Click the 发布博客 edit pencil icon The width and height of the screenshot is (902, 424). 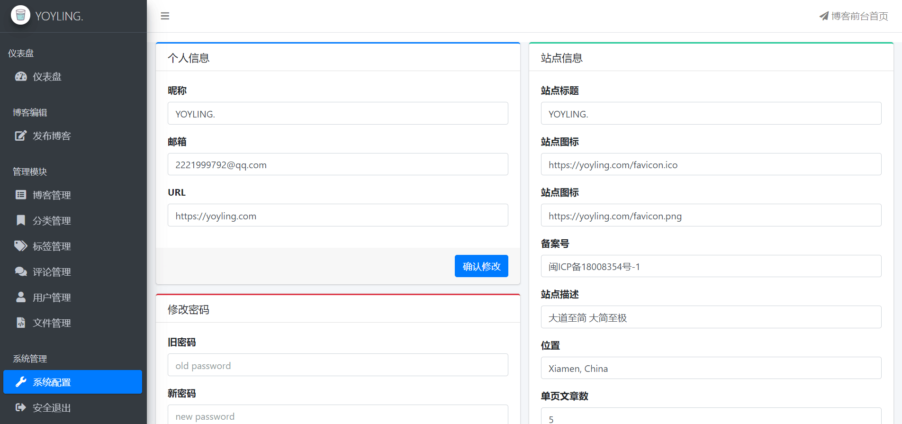click(21, 135)
